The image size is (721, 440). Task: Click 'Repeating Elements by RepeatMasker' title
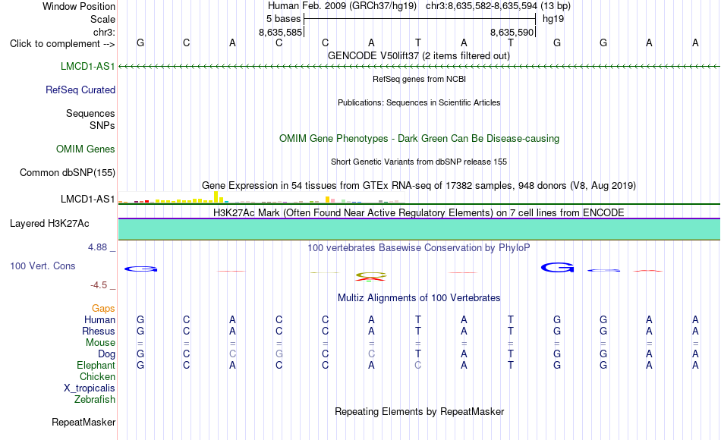(419, 411)
